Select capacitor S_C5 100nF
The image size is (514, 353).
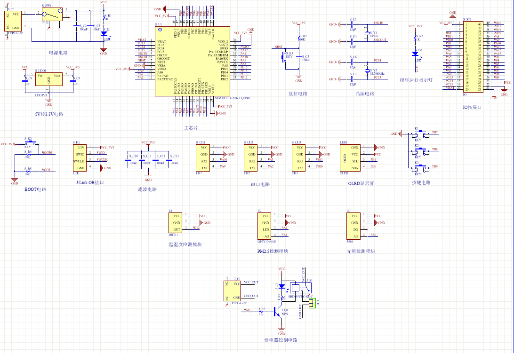[299, 57]
